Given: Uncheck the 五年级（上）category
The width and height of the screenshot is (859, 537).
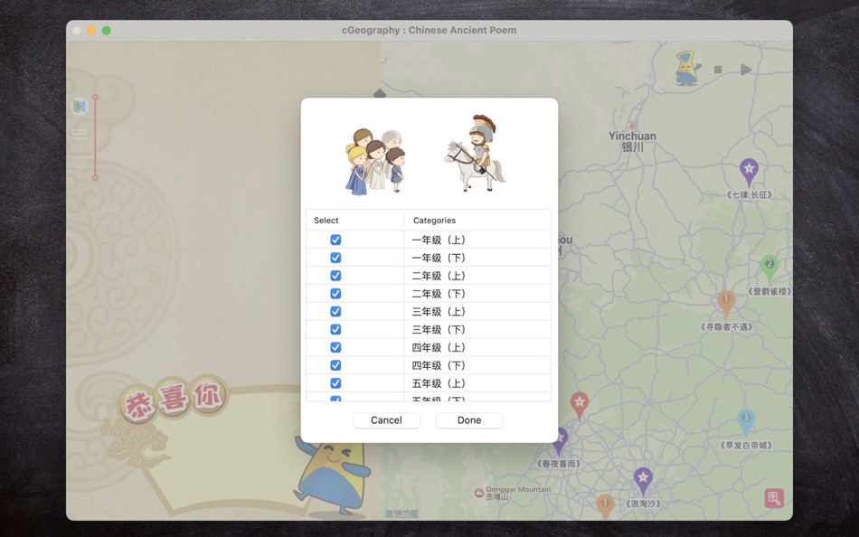Looking at the screenshot, I should pos(335,382).
